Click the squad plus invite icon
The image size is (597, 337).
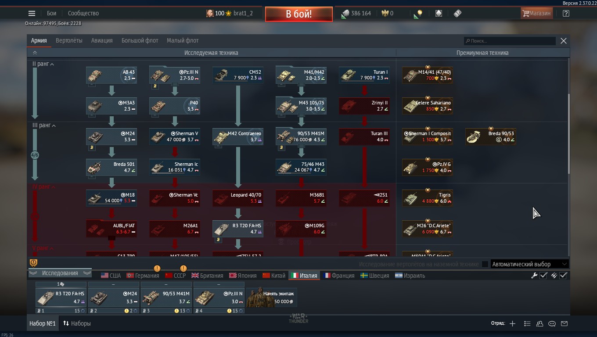tap(512, 323)
